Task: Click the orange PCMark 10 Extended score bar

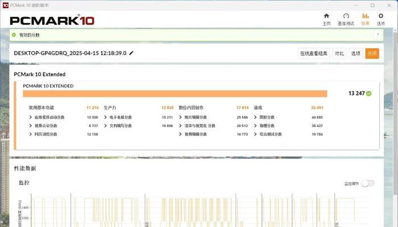Action: [175, 94]
